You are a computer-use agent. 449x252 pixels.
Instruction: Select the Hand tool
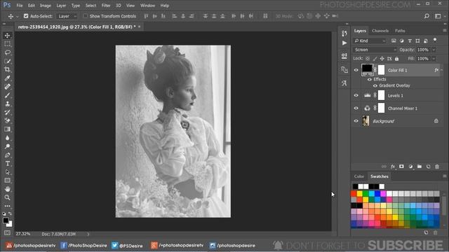8,189
